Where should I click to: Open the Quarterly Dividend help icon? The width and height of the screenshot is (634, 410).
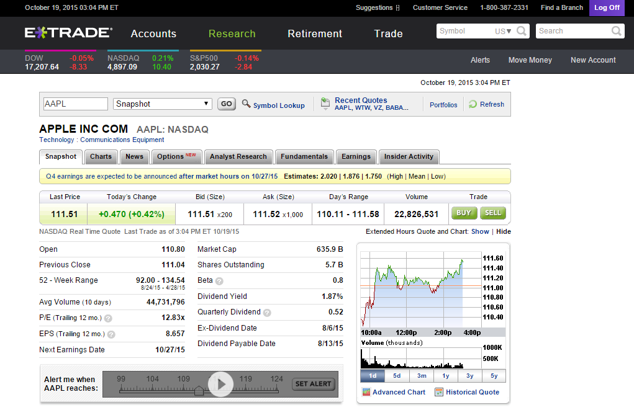pyautogui.click(x=267, y=313)
